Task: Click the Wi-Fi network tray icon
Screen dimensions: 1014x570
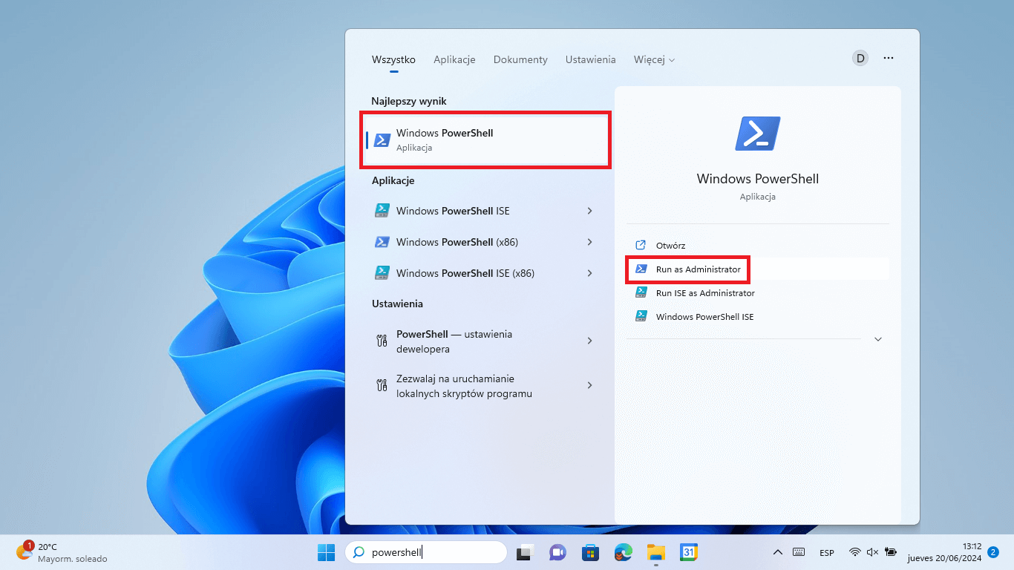Action: click(x=854, y=552)
